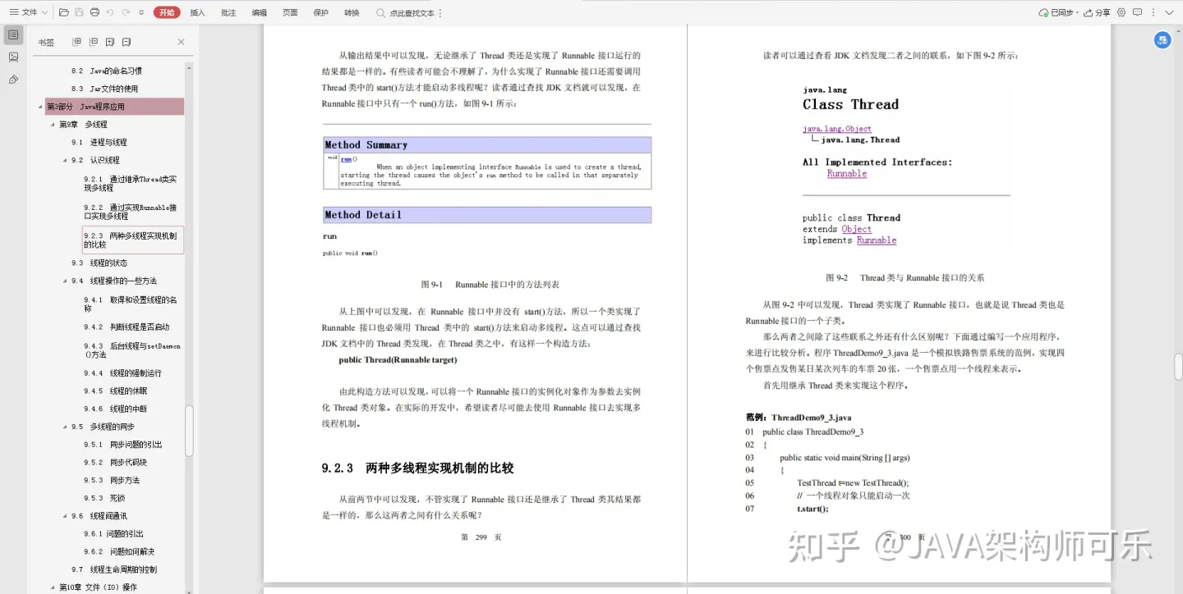This screenshot has height=594, width=1183.
Task: Open bookmark 9.4.3 后台线程与setDaemon()方法
Action: tap(131, 350)
